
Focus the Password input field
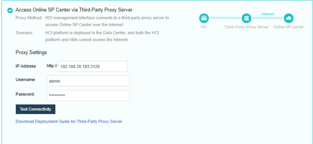pos(88,95)
